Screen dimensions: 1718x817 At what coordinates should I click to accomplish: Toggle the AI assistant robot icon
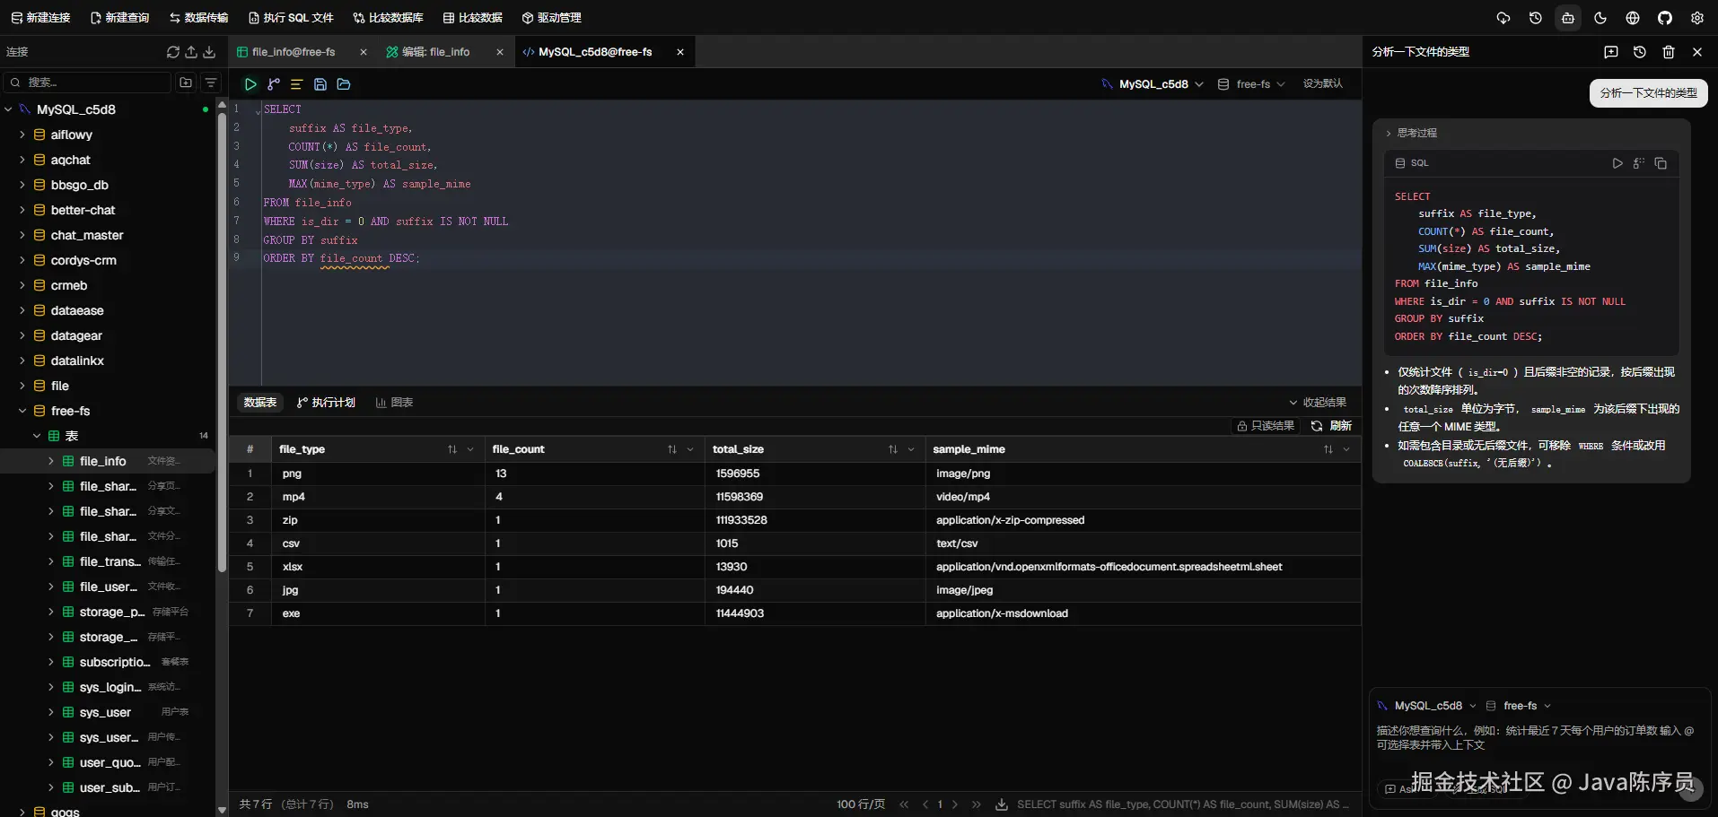[1568, 18]
